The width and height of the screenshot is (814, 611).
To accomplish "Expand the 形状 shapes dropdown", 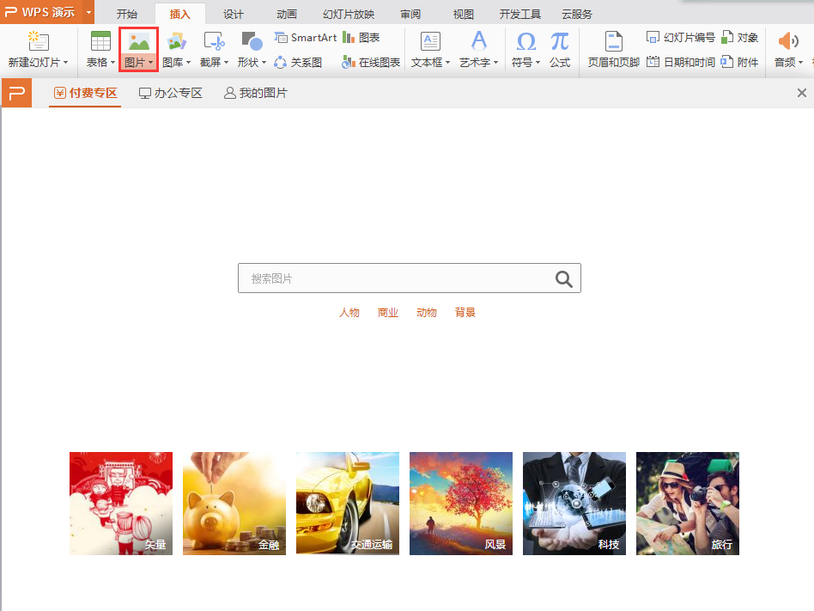I will (252, 62).
